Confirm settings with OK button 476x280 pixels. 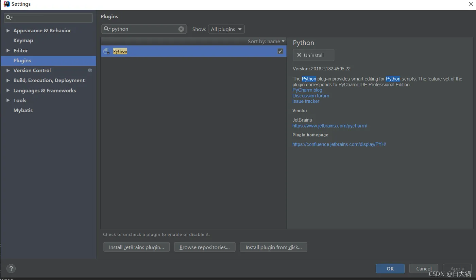[390, 268]
